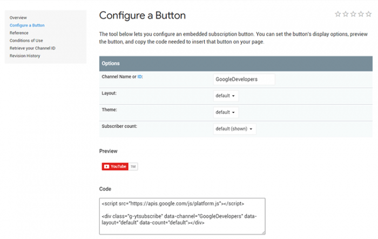Rate the page one star
The height and width of the screenshot is (239, 378).
(x=338, y=14)
